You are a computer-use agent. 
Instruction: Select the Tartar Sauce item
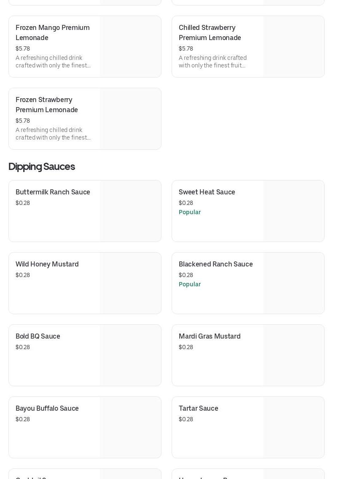(x=198, y=409)
